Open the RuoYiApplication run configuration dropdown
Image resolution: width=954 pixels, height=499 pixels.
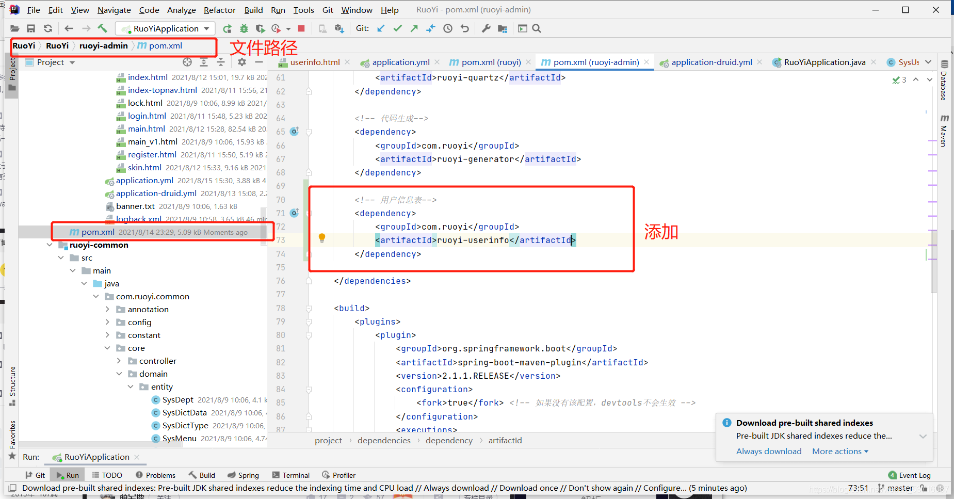point(165,28)
